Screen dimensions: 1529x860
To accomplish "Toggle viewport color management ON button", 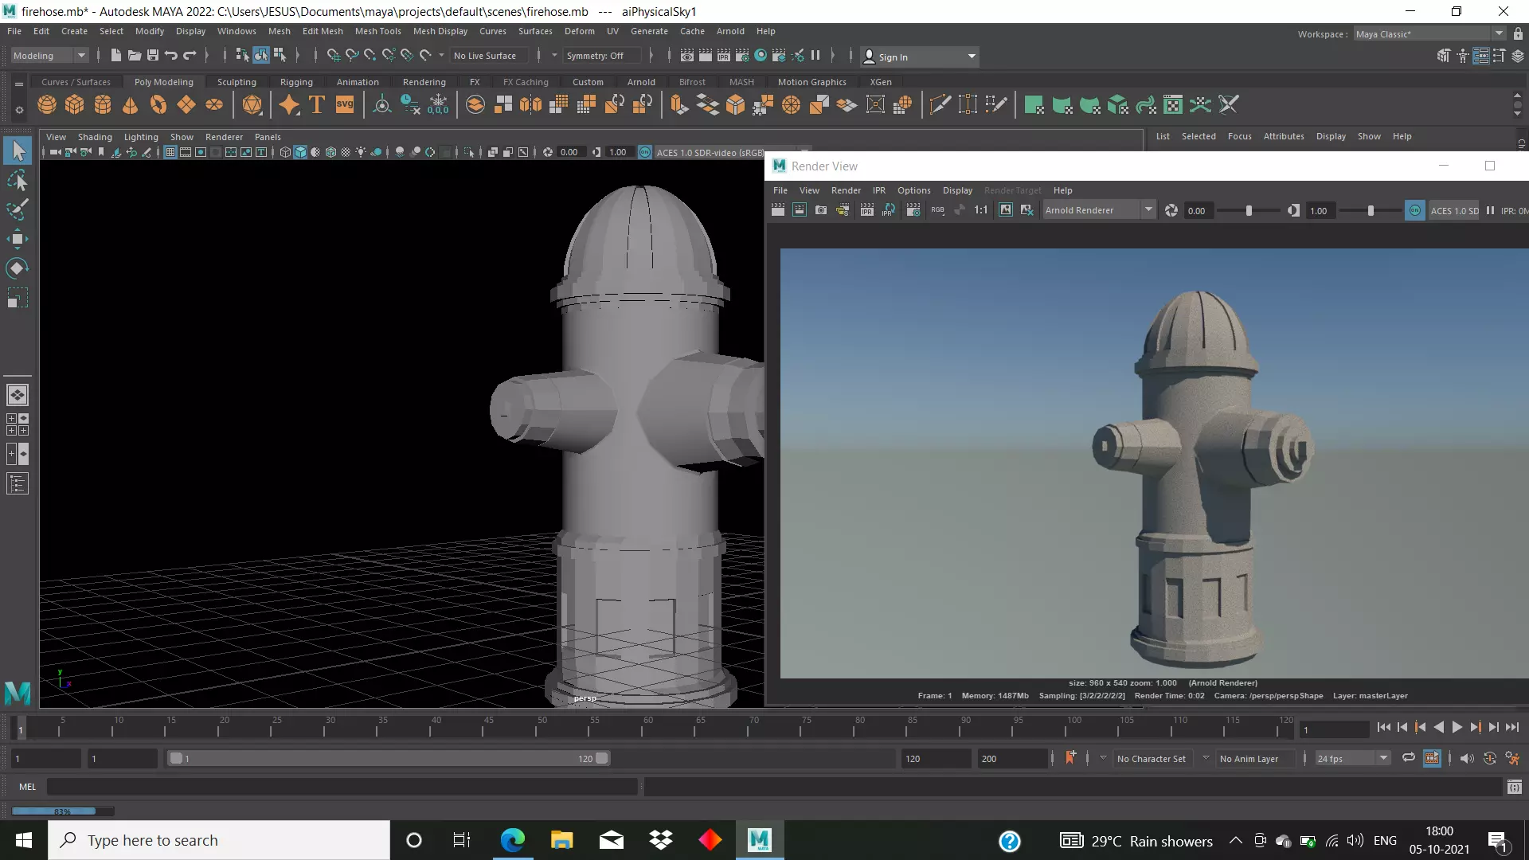I will 645,152.
